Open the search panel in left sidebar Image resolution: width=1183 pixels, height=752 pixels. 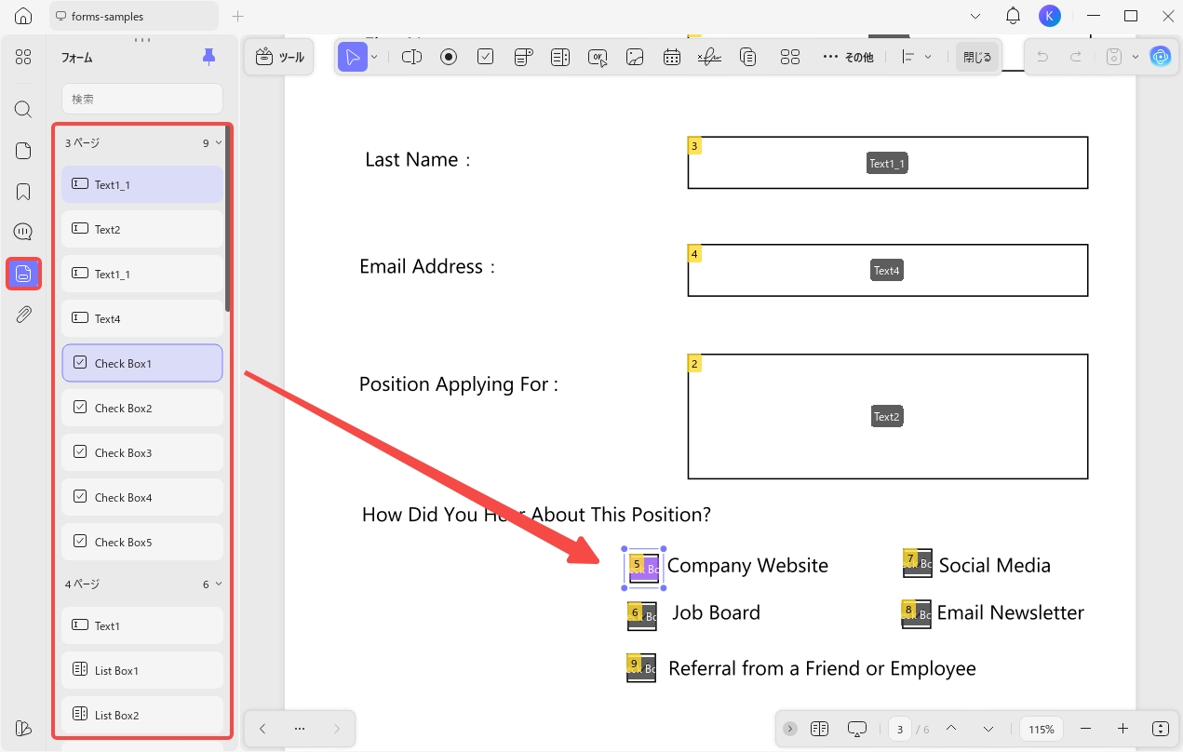[x=23, y=109]
